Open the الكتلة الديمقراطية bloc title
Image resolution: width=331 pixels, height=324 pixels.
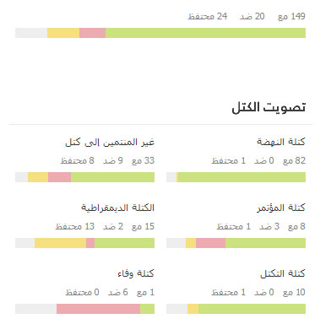tap(117, 208)
